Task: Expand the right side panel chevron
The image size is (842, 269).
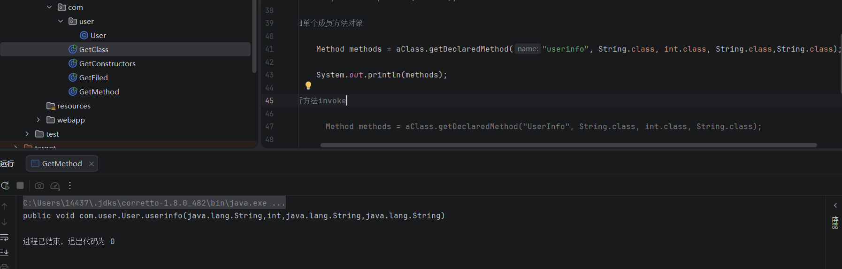Action: [x=835, y=206]
